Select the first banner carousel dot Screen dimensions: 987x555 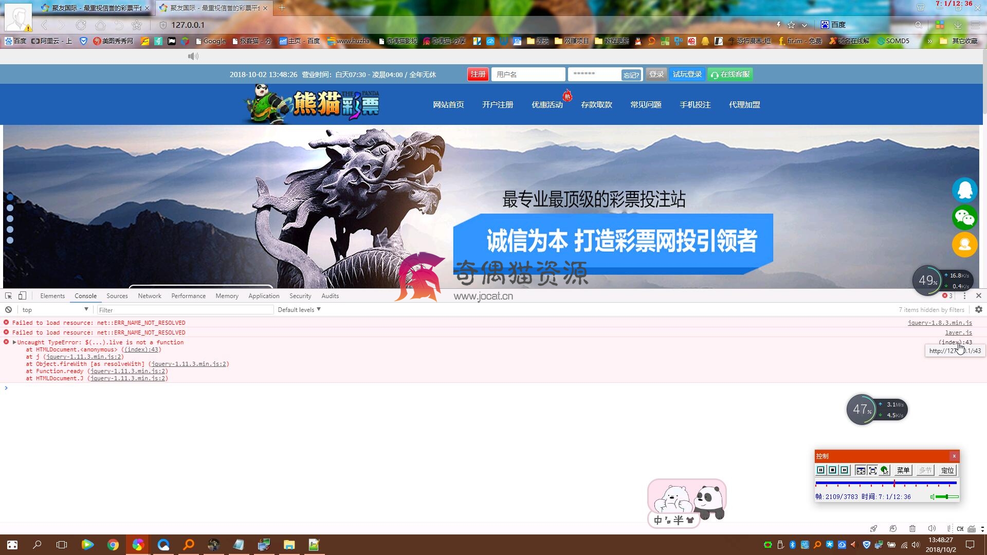coord(10,197)
